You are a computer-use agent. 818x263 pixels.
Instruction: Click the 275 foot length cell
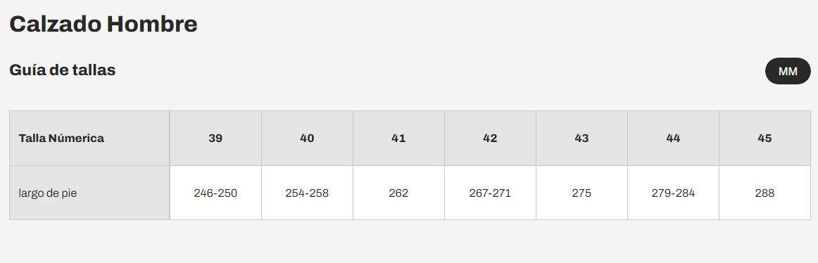point(581,193)
